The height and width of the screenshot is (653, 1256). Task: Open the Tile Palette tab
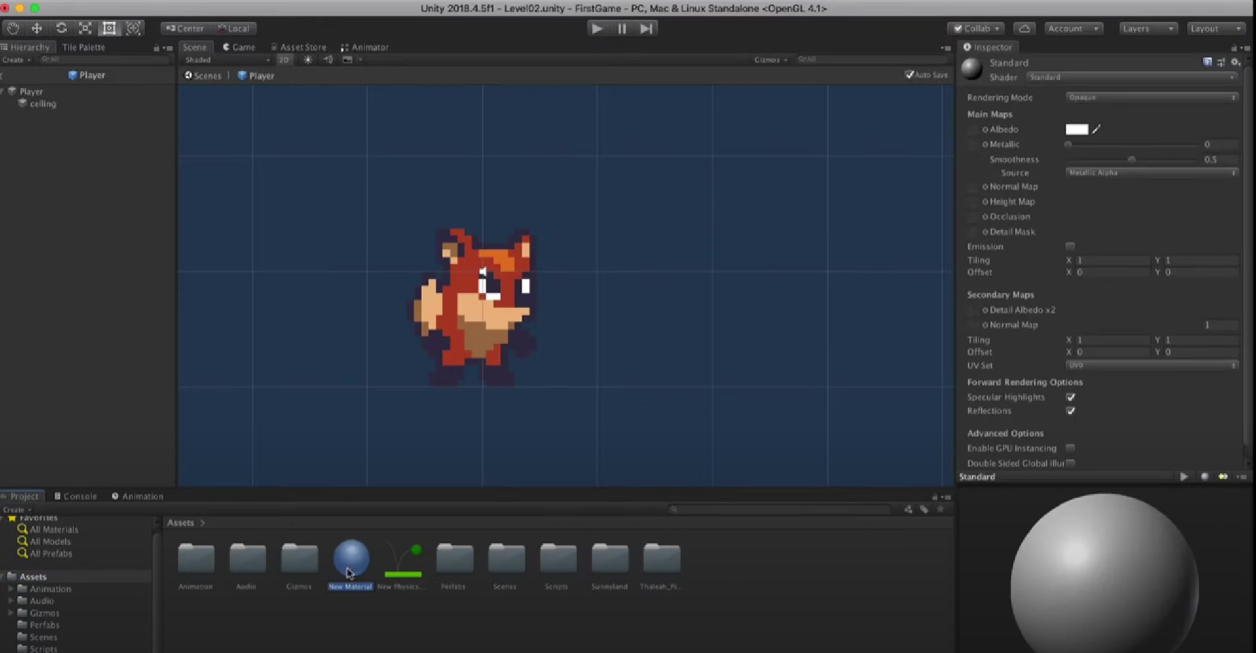pyautogui.click(x=83, y=47)
